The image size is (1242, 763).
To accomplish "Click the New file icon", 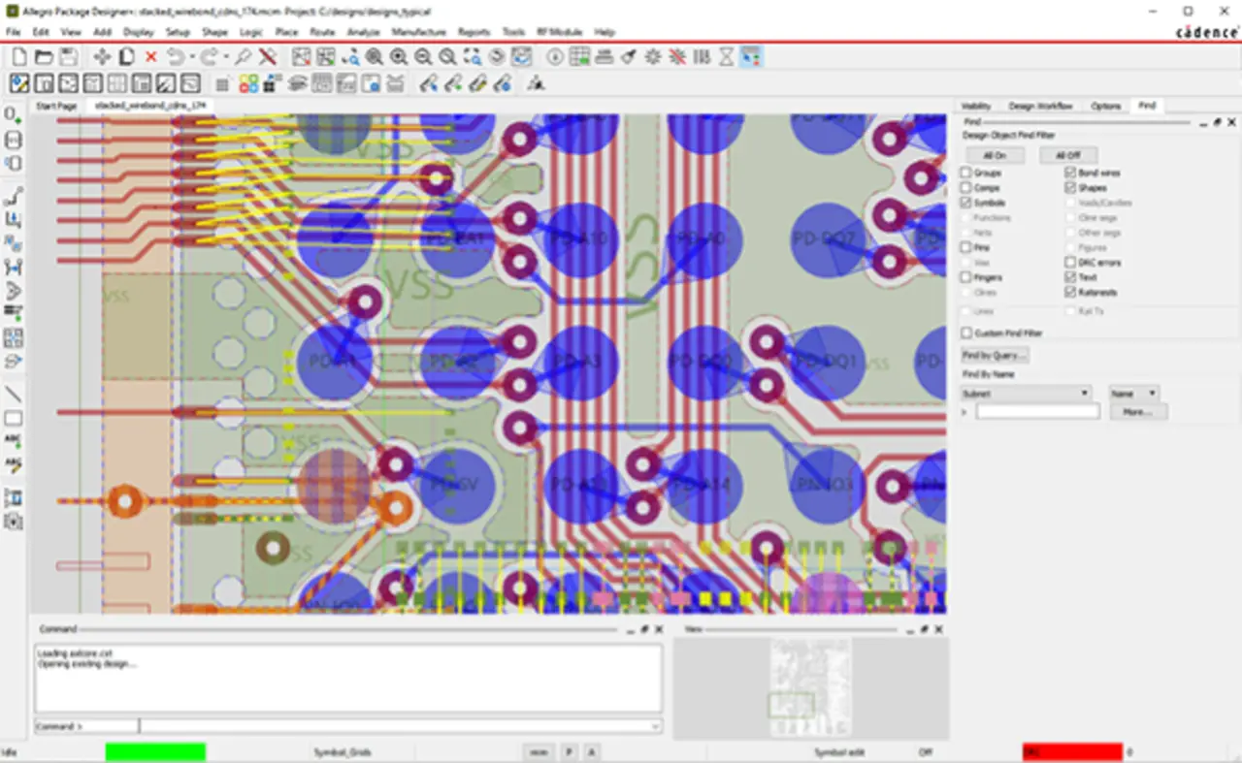I will click(18, 57).
